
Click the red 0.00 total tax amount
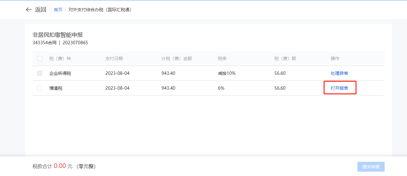[60, 166]
